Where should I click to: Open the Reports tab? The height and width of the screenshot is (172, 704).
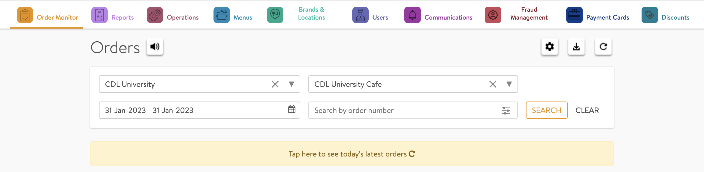coord(113,15)
